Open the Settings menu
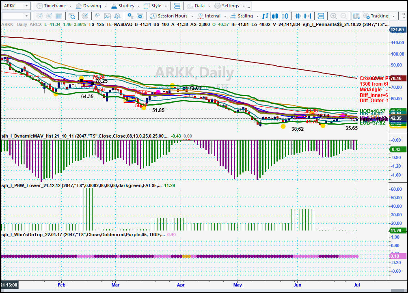The image size is (408, 293). [230, 6]
